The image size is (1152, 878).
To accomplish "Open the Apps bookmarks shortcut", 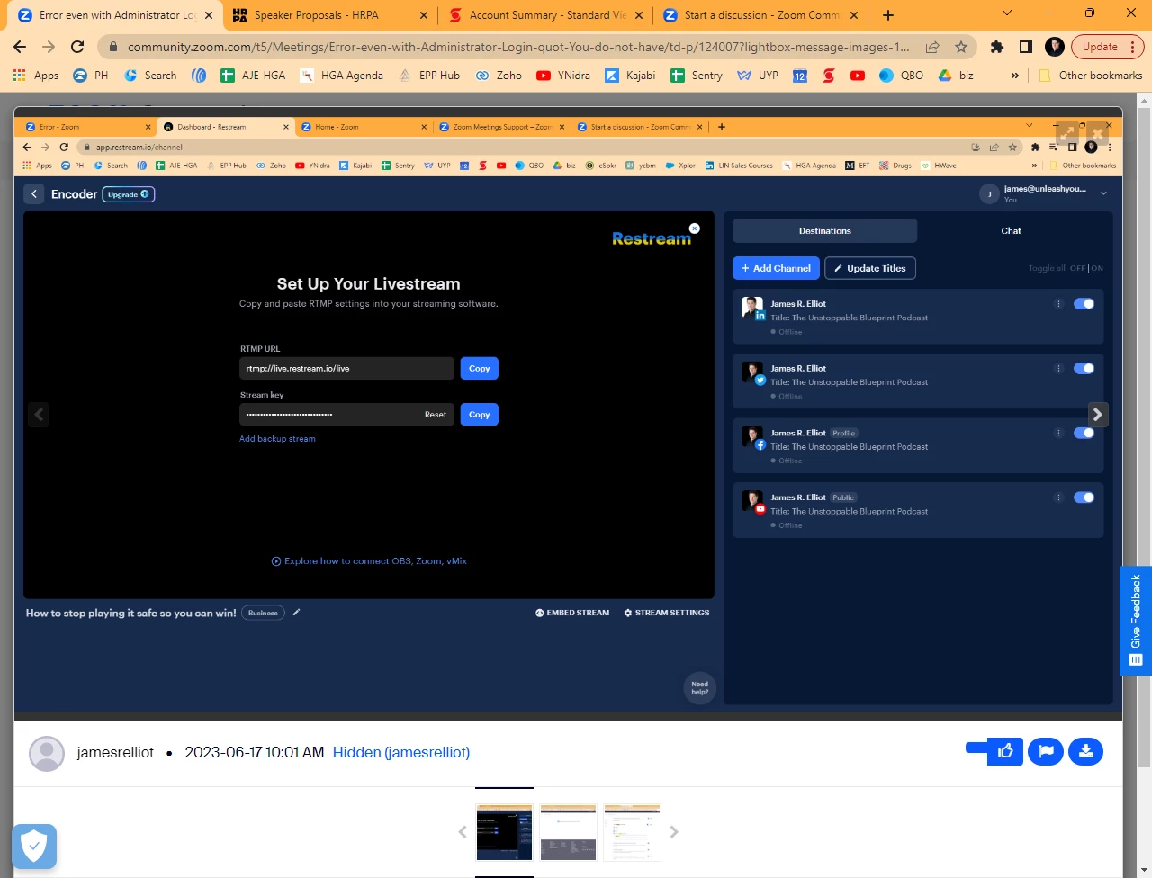I will tap(35, 76).
